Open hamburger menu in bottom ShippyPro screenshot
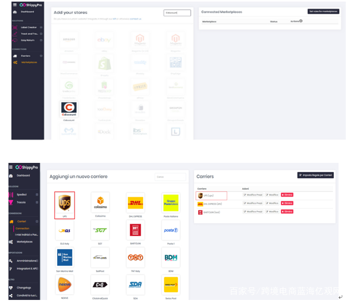Image resolution: width=347 pixels, height=301 pixels. [11, 167]
